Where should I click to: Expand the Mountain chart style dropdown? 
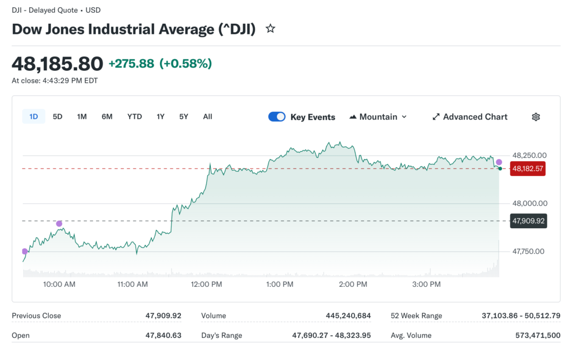point(378,117)
